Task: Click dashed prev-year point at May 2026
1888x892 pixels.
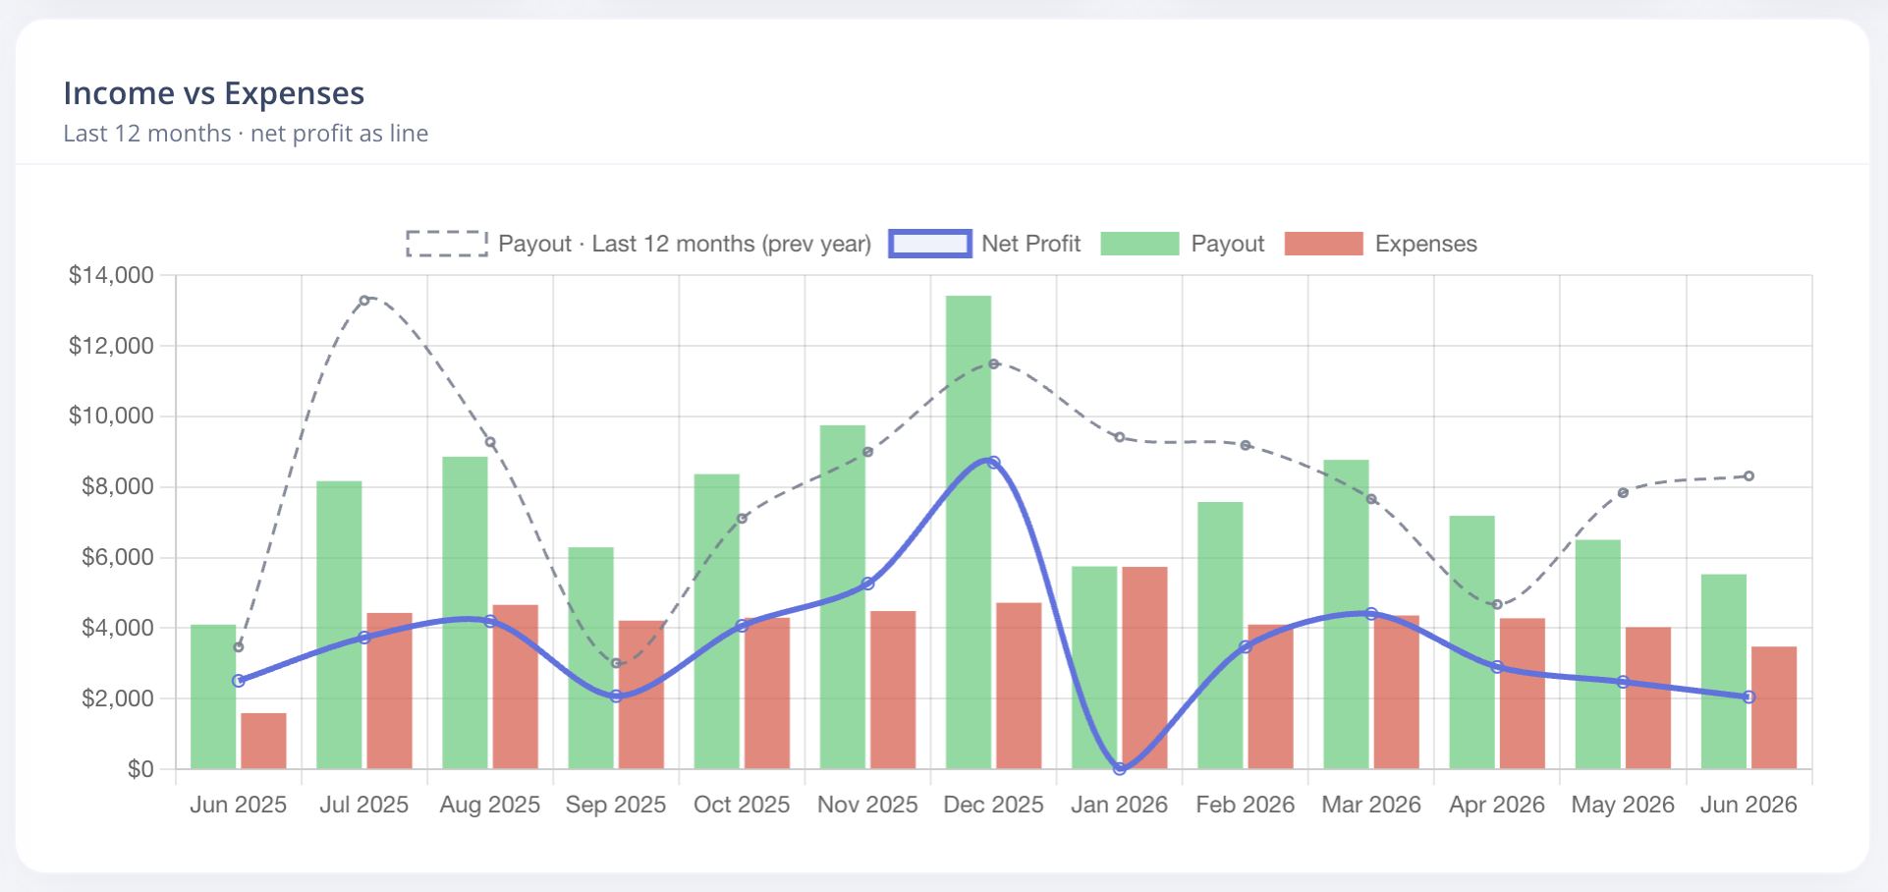Action: click(x=1623, y=493)
